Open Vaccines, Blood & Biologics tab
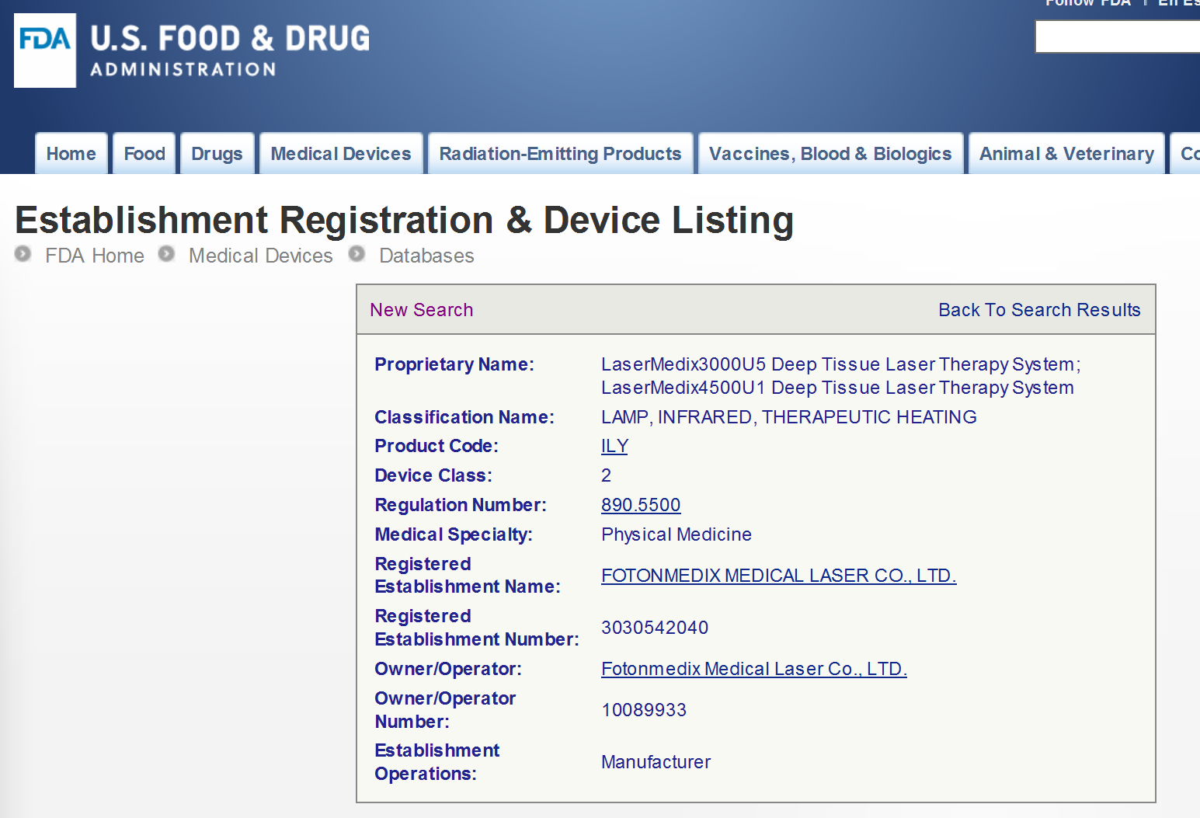The image size is (1200, 818). tap(830, 154)
